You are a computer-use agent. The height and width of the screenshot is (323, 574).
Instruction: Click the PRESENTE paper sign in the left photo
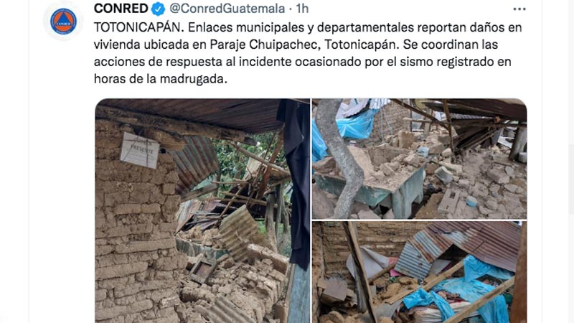tap(139, 150)
